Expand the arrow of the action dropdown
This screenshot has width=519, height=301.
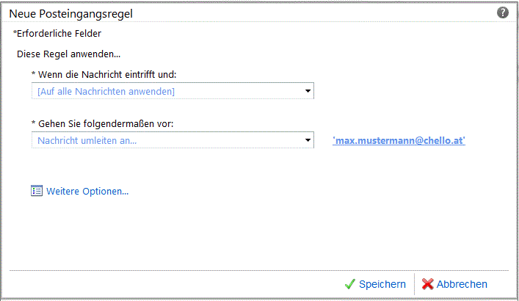coord(309,139)
